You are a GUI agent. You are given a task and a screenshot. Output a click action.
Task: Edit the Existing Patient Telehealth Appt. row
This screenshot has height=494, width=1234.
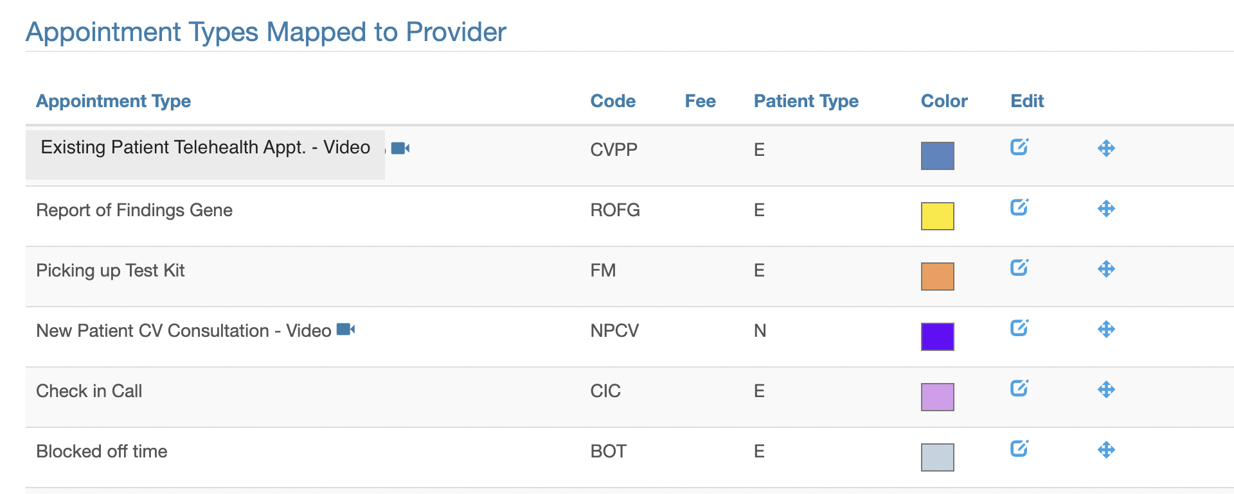[x=1019, y=147]
